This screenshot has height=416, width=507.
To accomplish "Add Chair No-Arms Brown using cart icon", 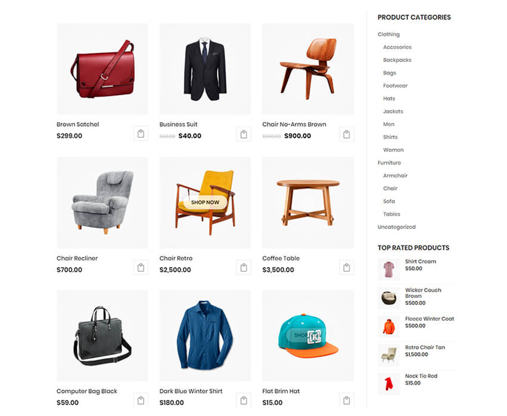I will pyautogui.click(x=346, y=134).
